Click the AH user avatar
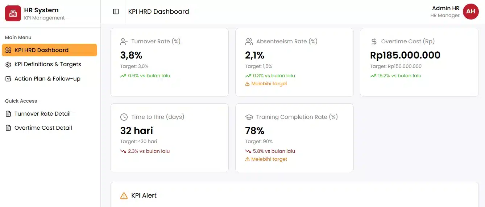 471,12
